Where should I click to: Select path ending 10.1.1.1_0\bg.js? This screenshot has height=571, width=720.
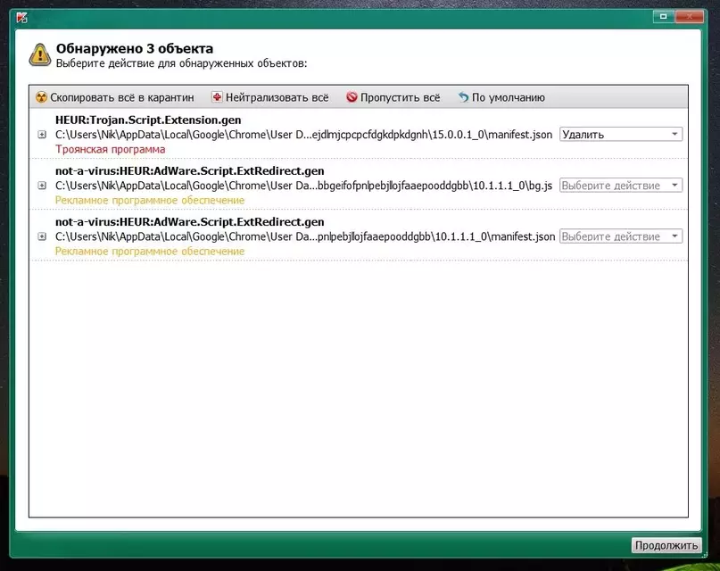303,186
